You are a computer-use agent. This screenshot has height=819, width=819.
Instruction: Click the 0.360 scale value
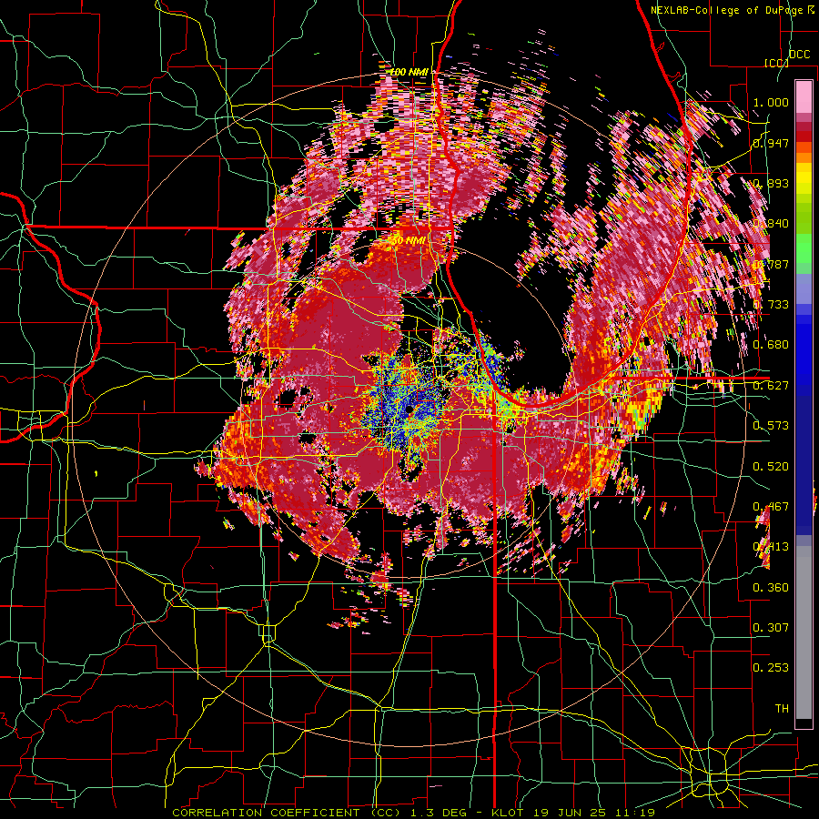(x=771, y=588)
